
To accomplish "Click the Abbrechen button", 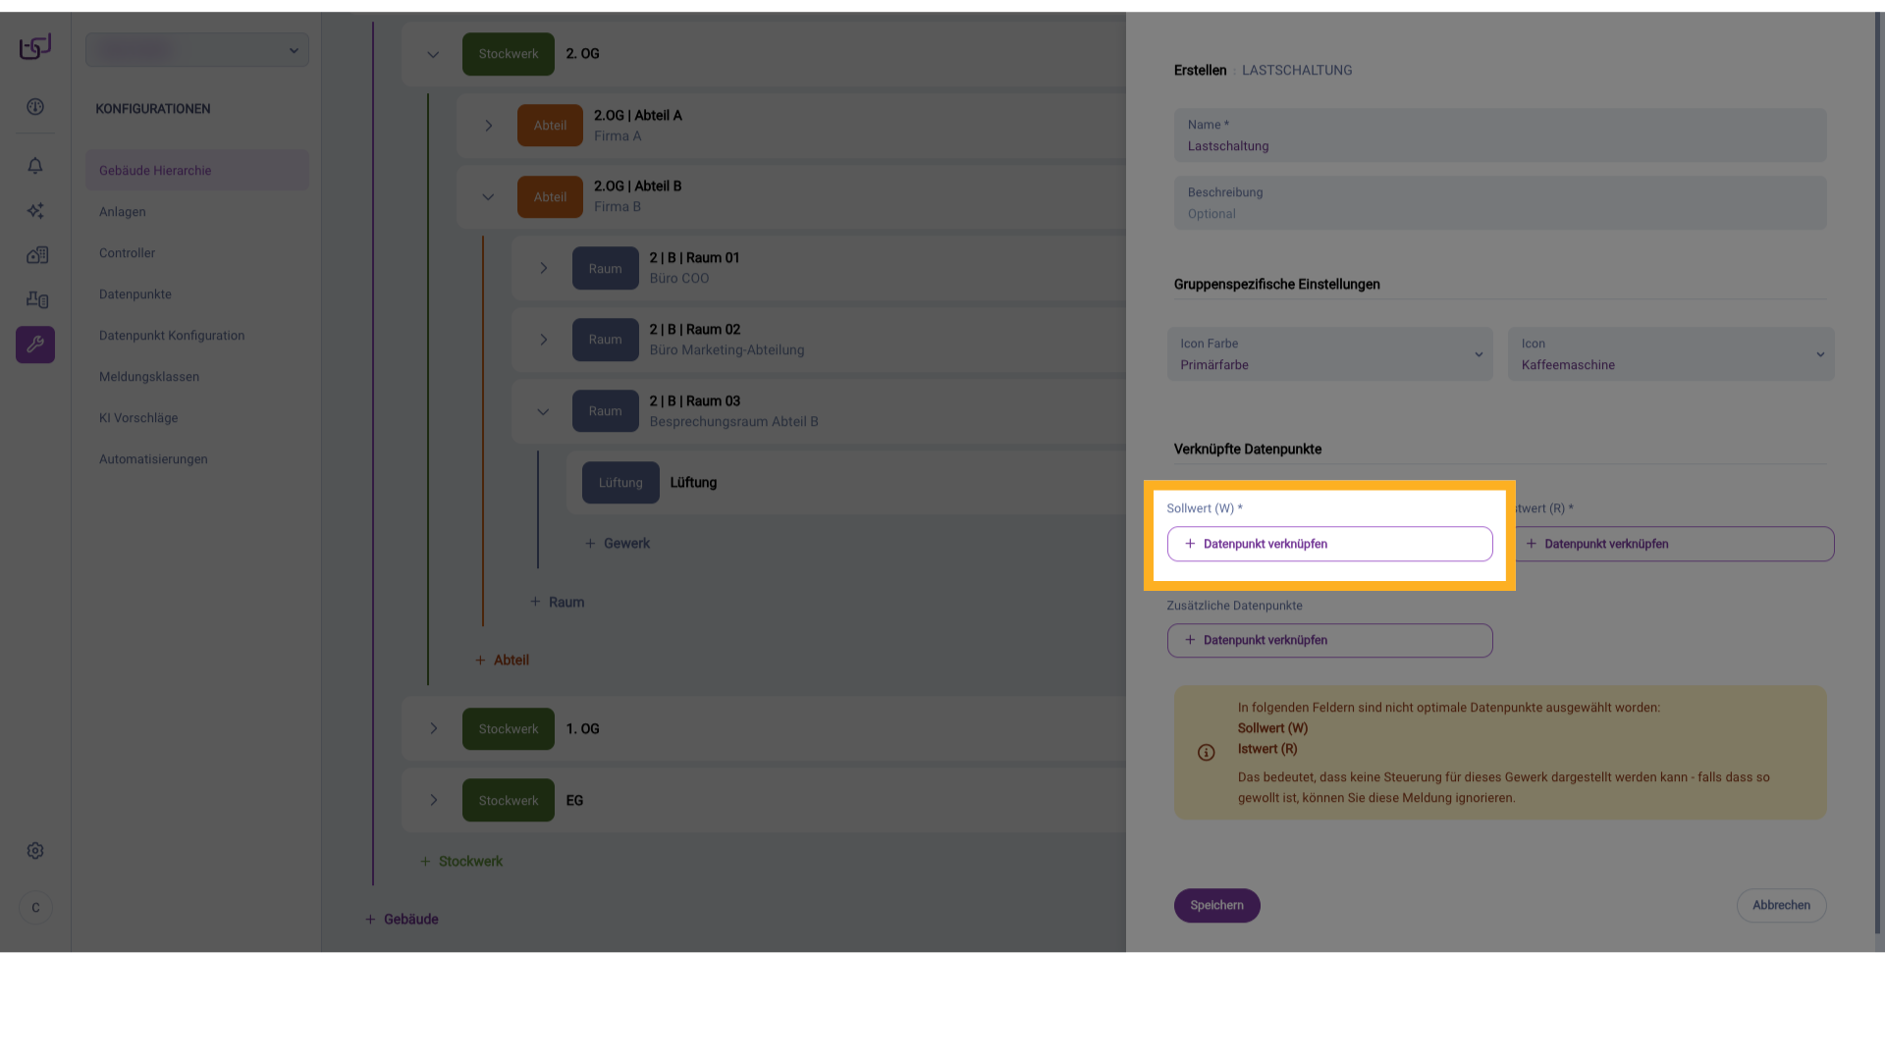I will 1781,906.
